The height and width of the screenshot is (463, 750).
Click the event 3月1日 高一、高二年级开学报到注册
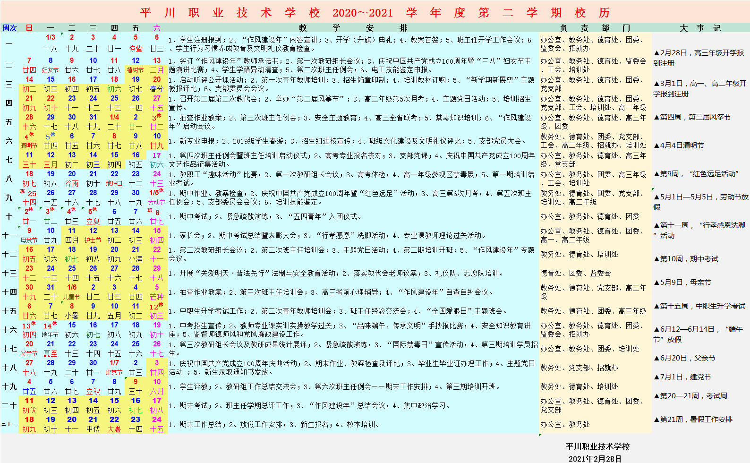click(700, 88)
